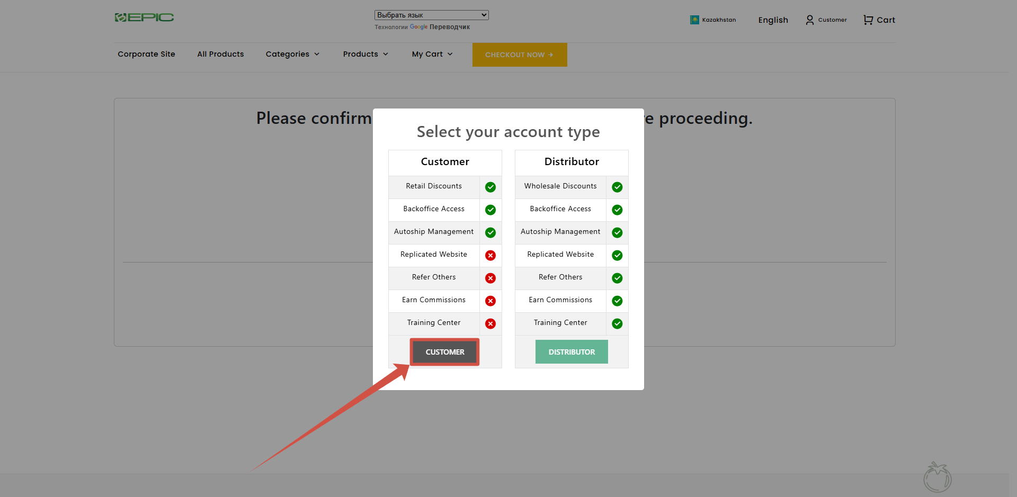Screen dimensions: 1017x497
Task: Choose the CUSTOMER account type button
Action: point(445,352)
